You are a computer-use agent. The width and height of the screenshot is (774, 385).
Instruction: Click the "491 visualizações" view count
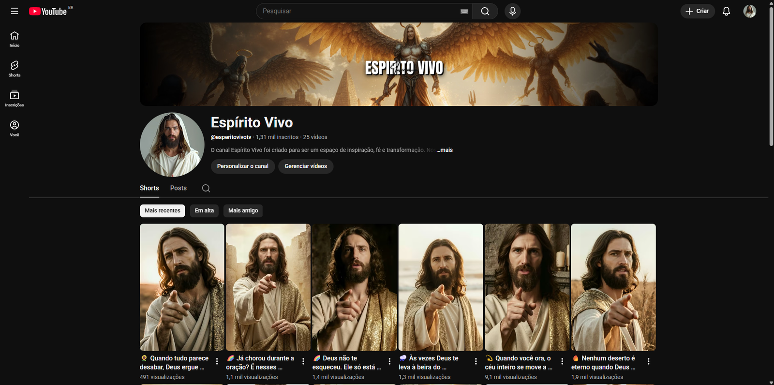click(x=162, y=377)
